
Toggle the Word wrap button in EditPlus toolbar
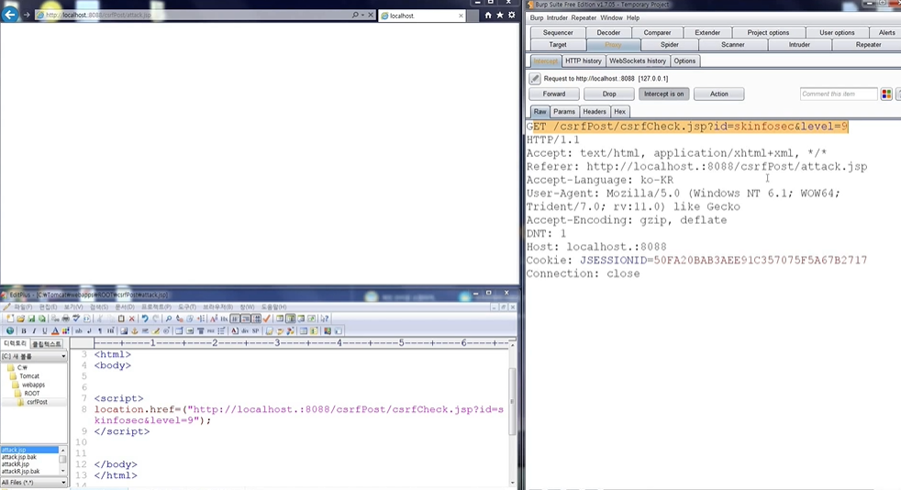236,318
